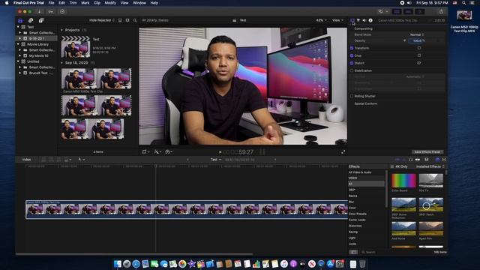Open the Photos and Audio sidebar icon
This screenshot has width=480, height=270.
31,20
